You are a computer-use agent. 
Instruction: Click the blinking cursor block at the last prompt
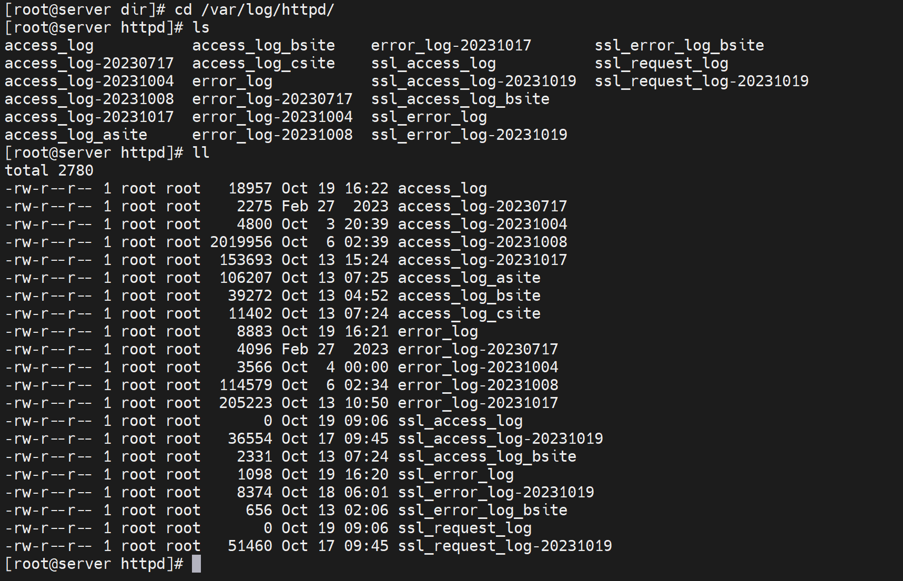[196, 564]
